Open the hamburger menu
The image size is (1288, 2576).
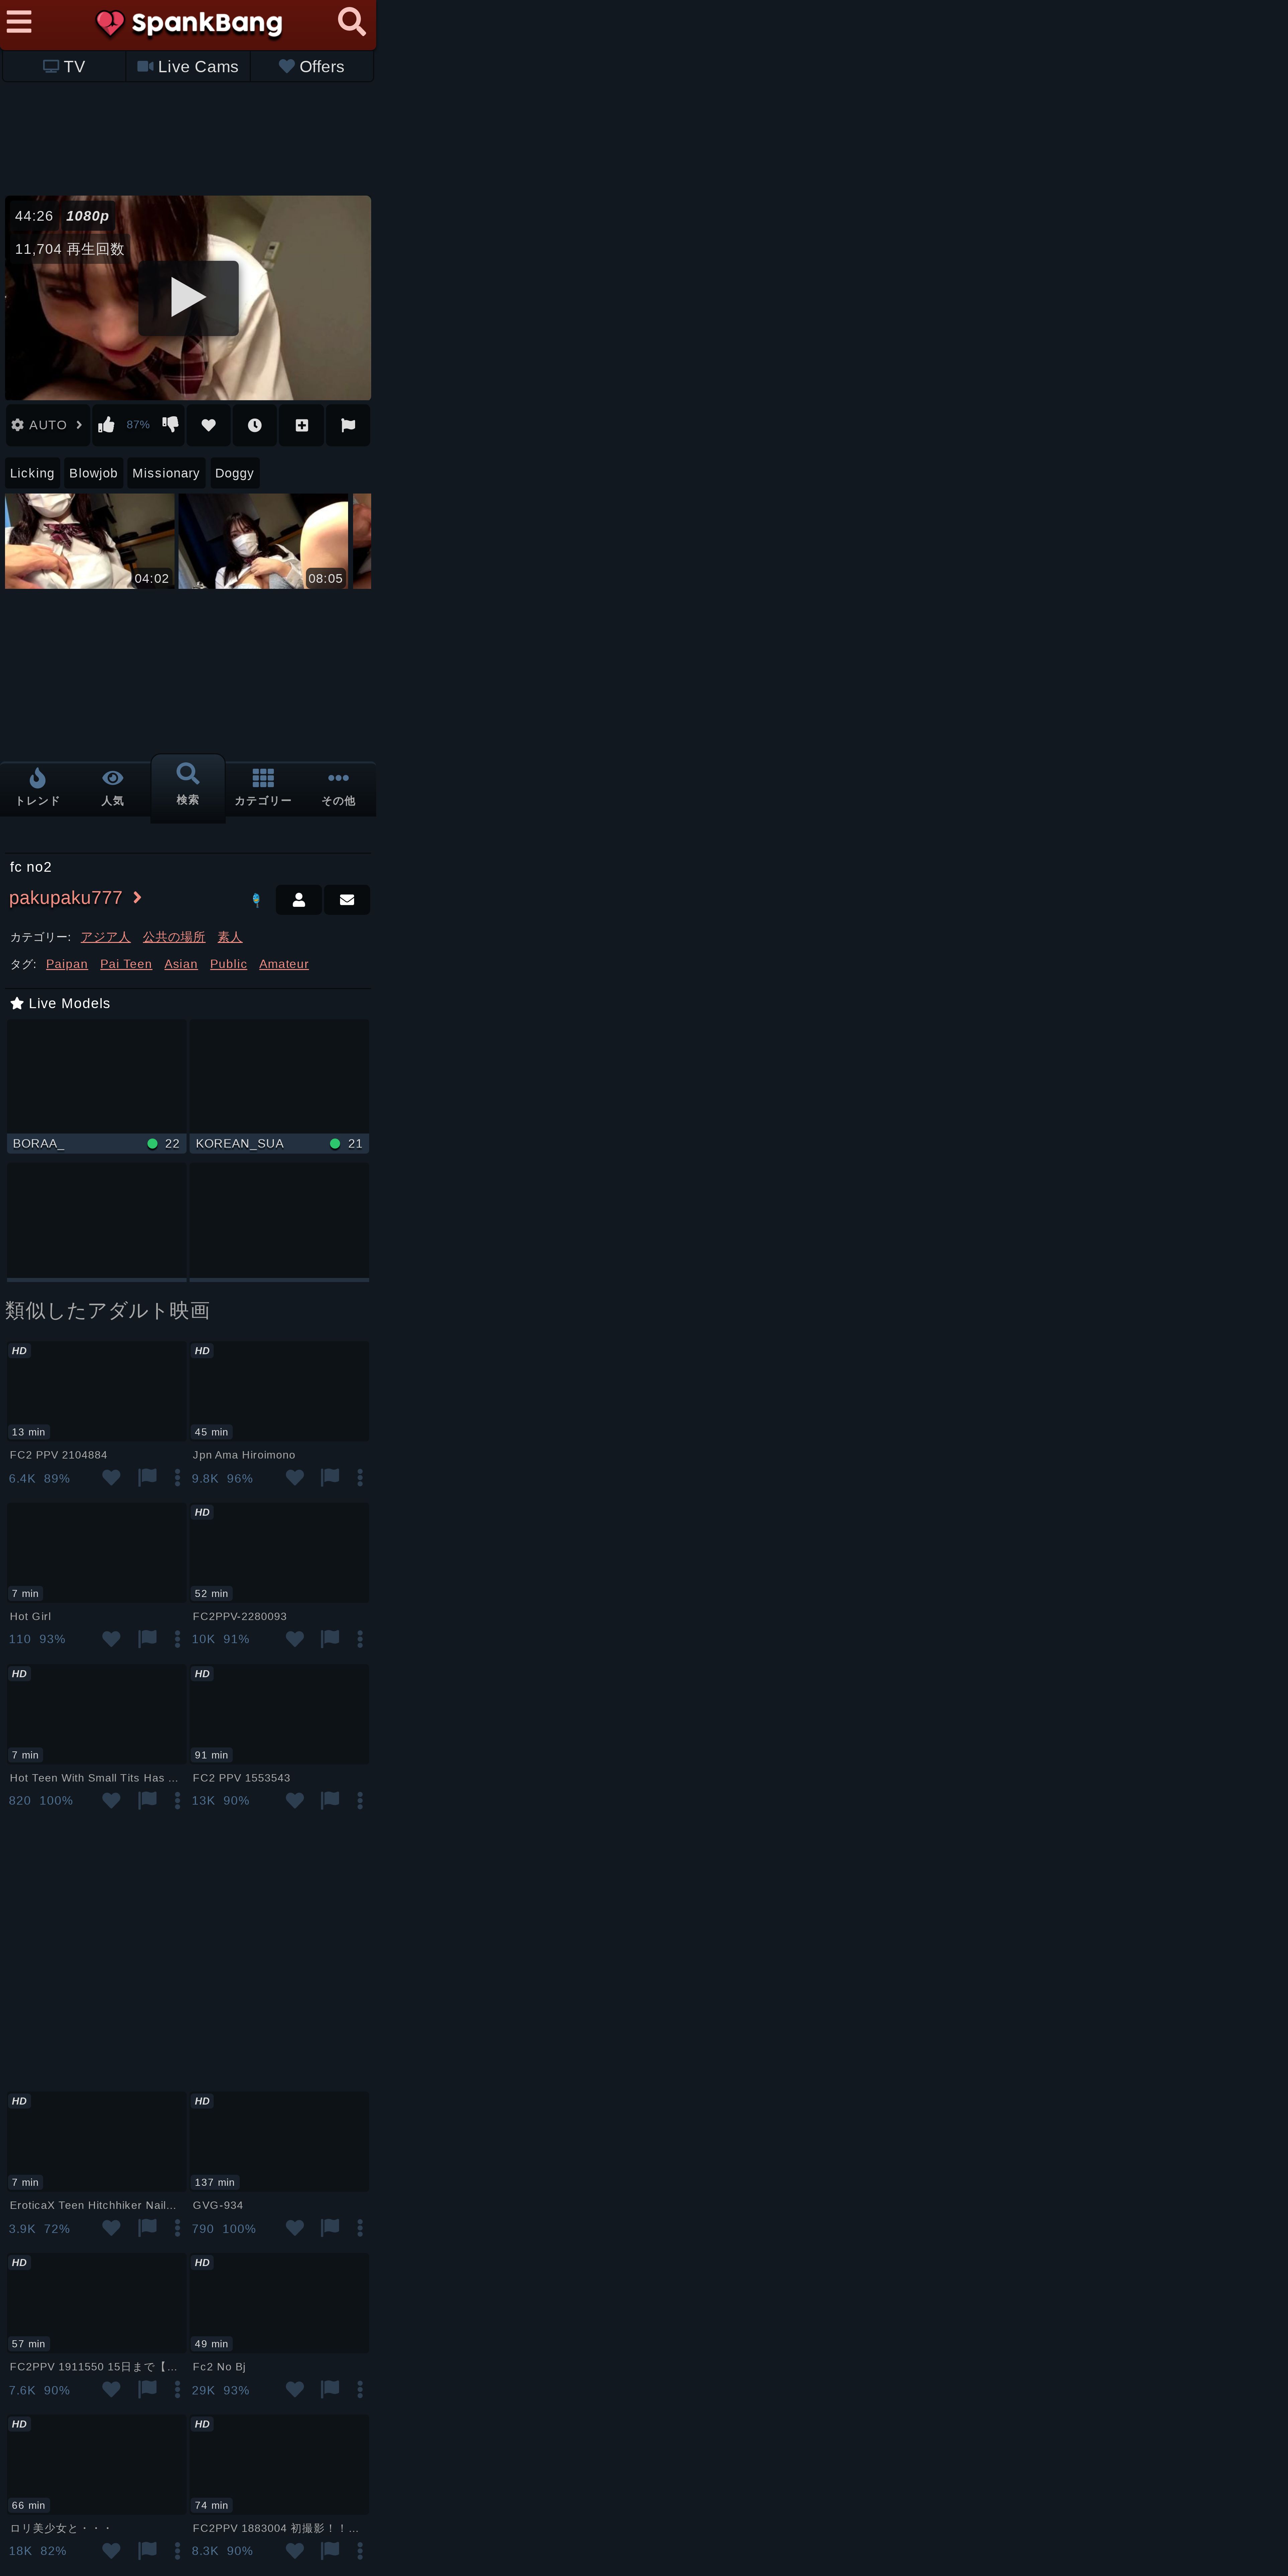[x=19, y=22]
